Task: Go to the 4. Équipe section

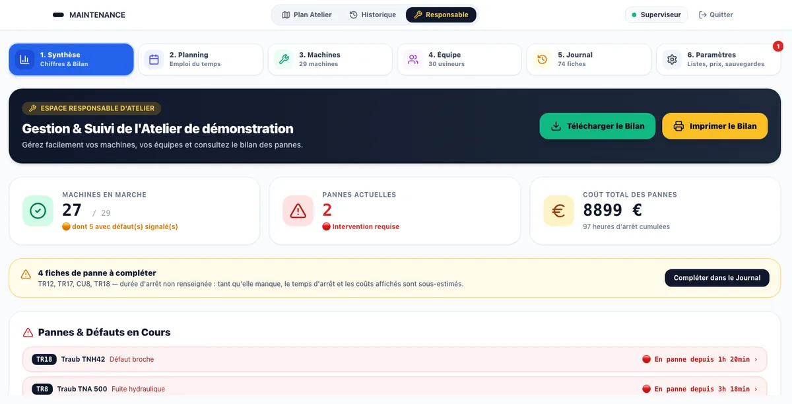Action: (x=459, y=59)
